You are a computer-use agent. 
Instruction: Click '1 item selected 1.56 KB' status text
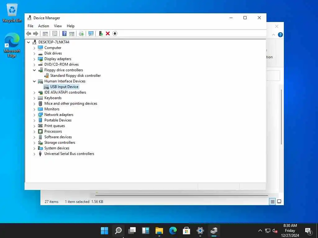pyautogui.click(x=84, y=202)
